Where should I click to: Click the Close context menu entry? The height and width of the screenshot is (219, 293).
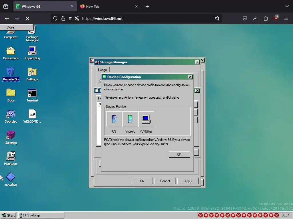click(16, 27)
